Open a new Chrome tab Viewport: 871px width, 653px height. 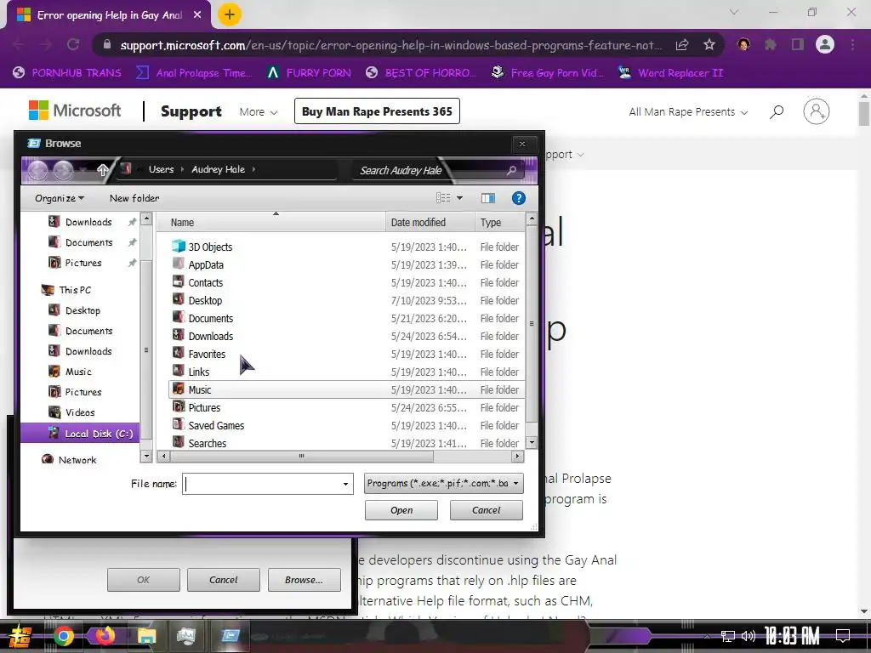pos(229,14)
